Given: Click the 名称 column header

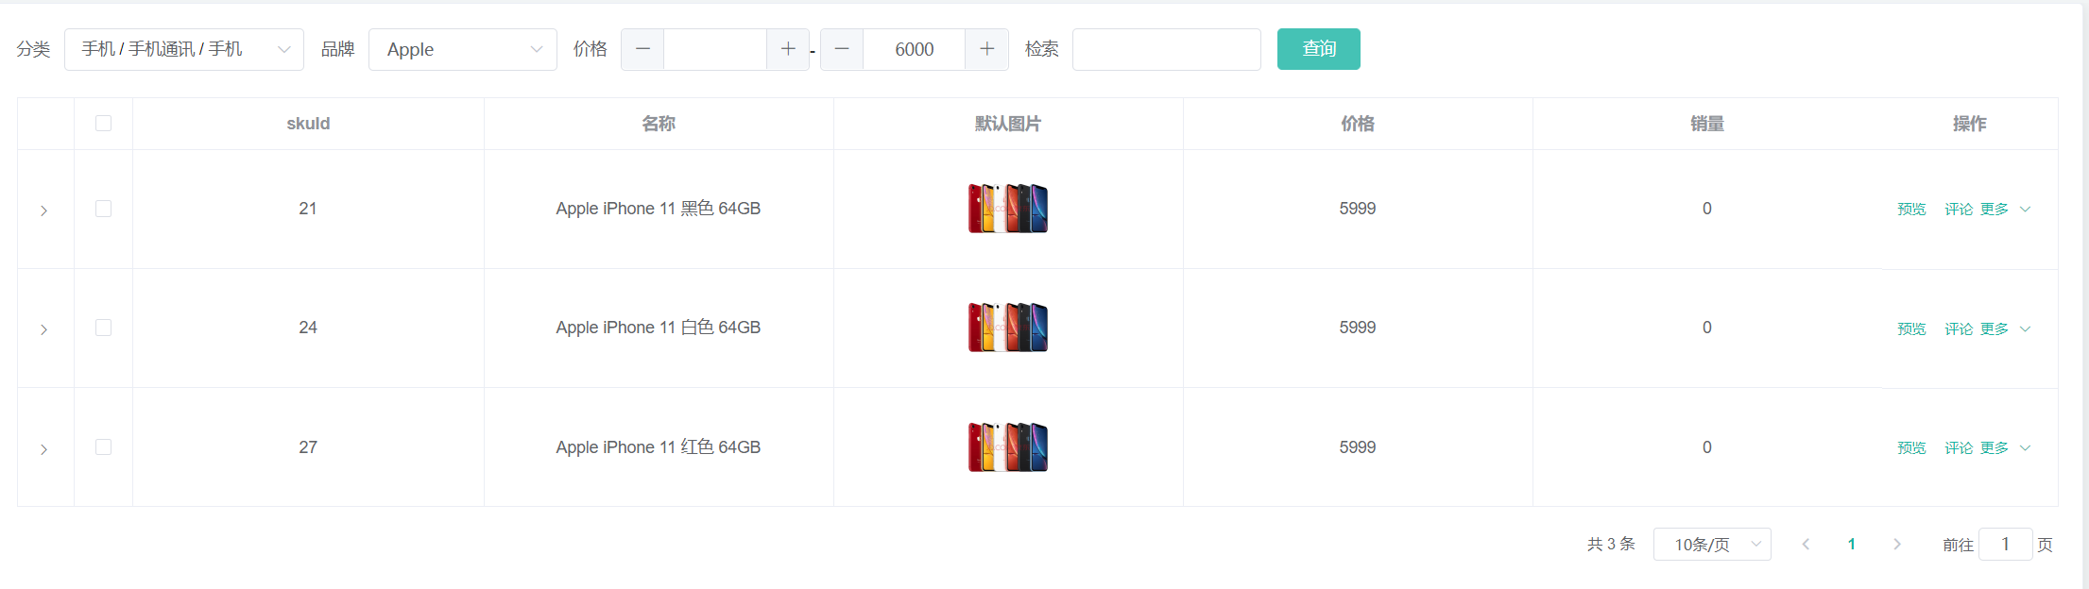Looking at the screenshot, I should pyautogui.click(x=659, y=124).
